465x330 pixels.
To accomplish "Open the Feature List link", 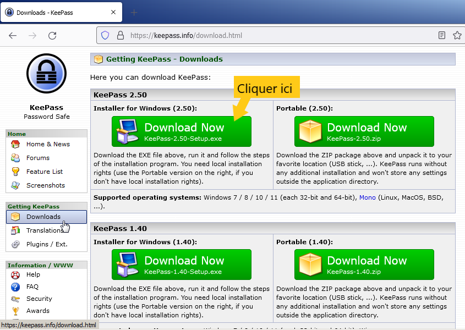I will pyautogui.click(x=45, y=172).
